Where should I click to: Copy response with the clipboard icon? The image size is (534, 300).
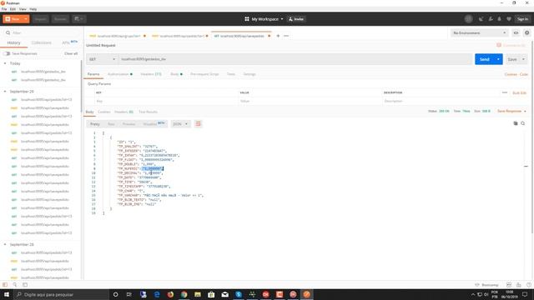[516, 123]
